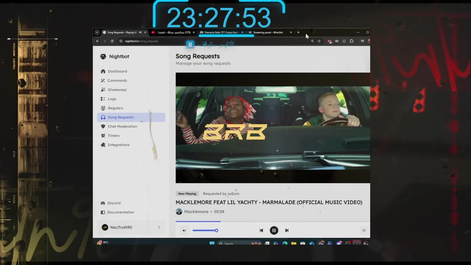471x265 pixels.
Task: Select Song Requests sidebar item
Action: [x=131, y=117]
